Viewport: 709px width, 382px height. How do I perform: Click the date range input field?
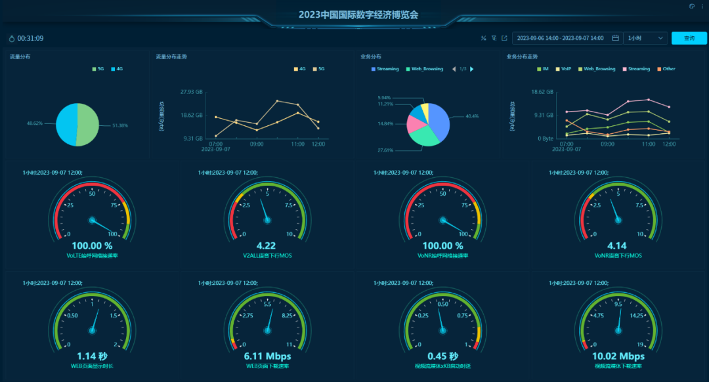tap(560, 38)
